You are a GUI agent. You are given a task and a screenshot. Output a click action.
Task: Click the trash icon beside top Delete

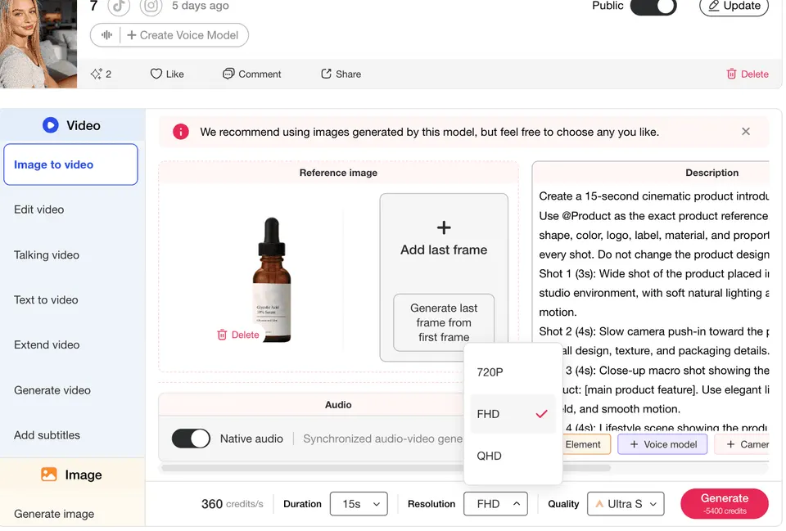point(731,74)
